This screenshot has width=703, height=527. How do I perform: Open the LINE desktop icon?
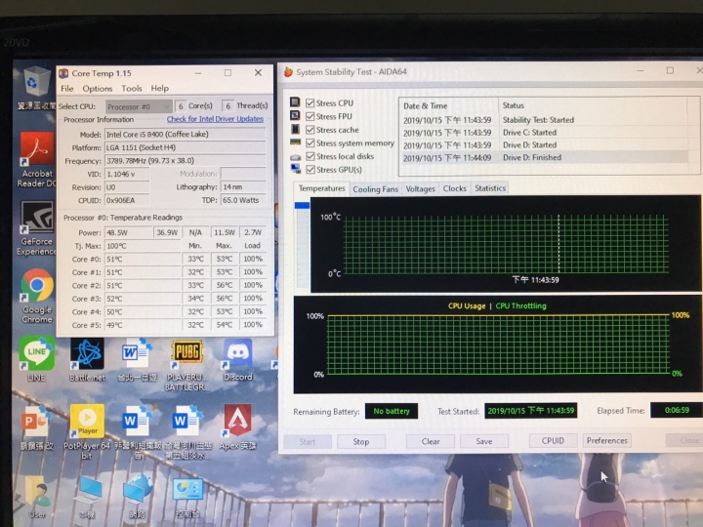[37, 358]
